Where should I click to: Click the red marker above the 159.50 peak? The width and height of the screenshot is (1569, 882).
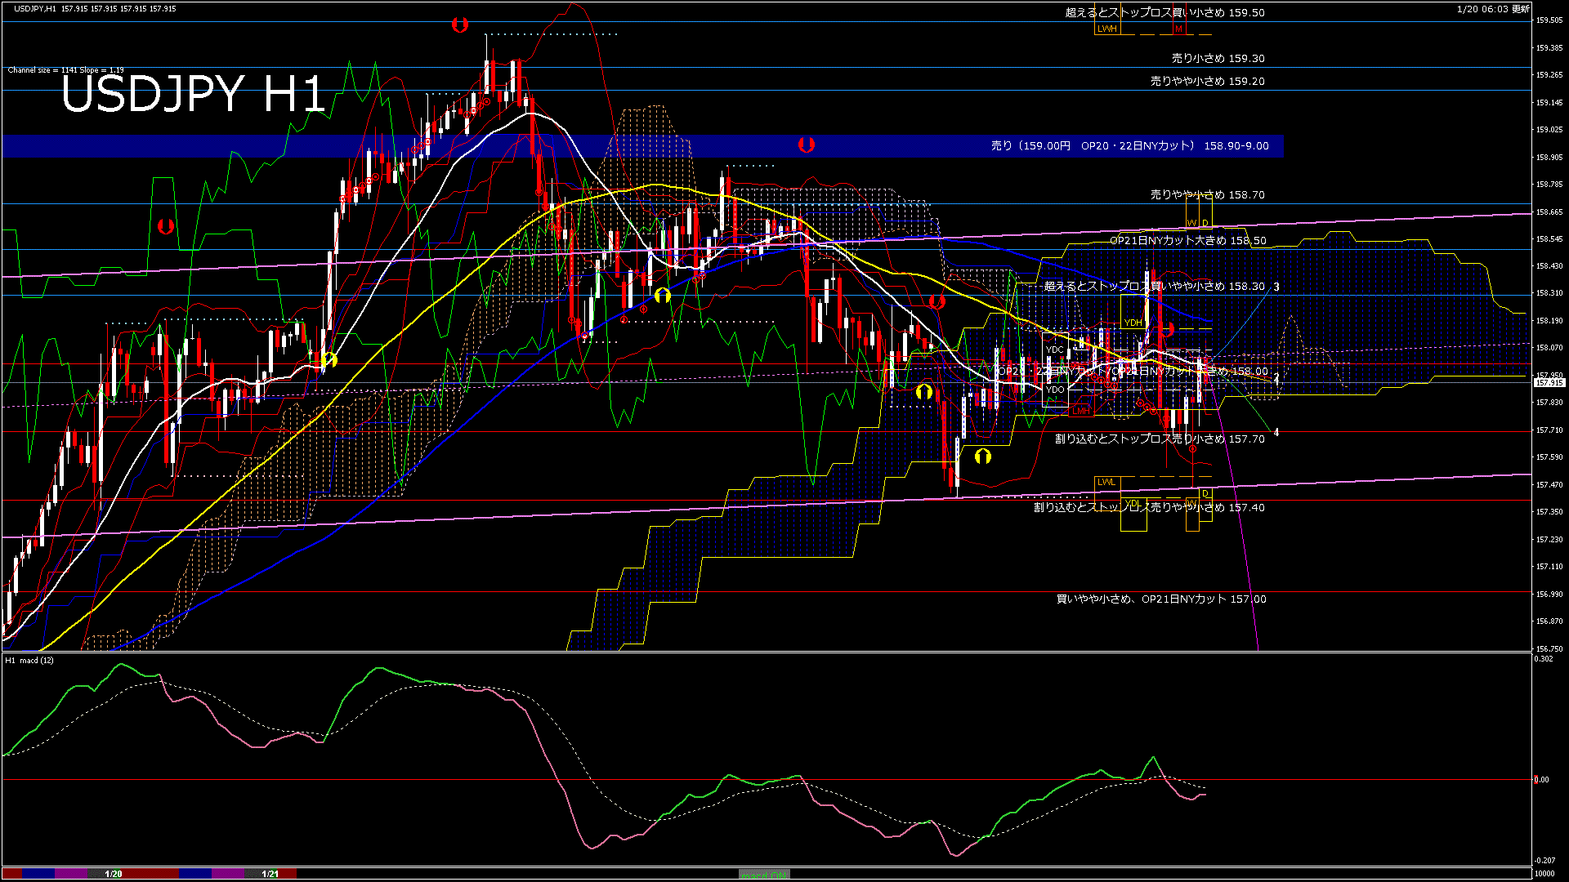(459, 25)
